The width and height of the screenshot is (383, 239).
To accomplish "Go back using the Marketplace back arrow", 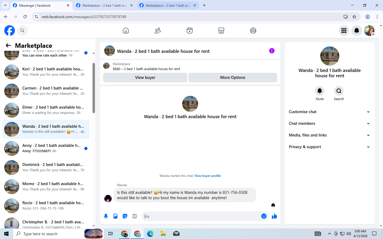I will pos(8,45).
